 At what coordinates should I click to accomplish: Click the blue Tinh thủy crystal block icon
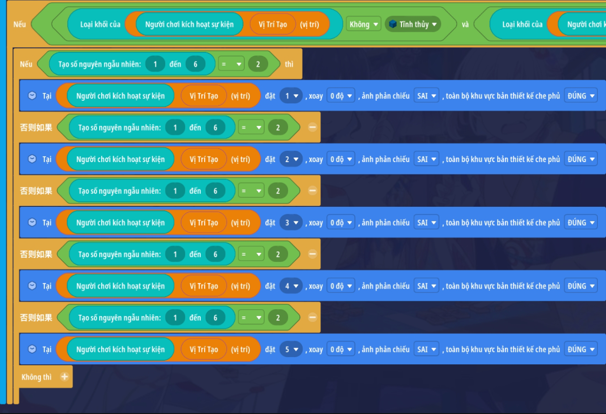click(x=393, y=24)
